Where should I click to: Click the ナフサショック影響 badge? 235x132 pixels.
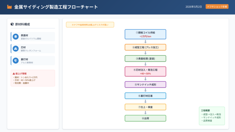pyautogui.click(x=217, y=7)
